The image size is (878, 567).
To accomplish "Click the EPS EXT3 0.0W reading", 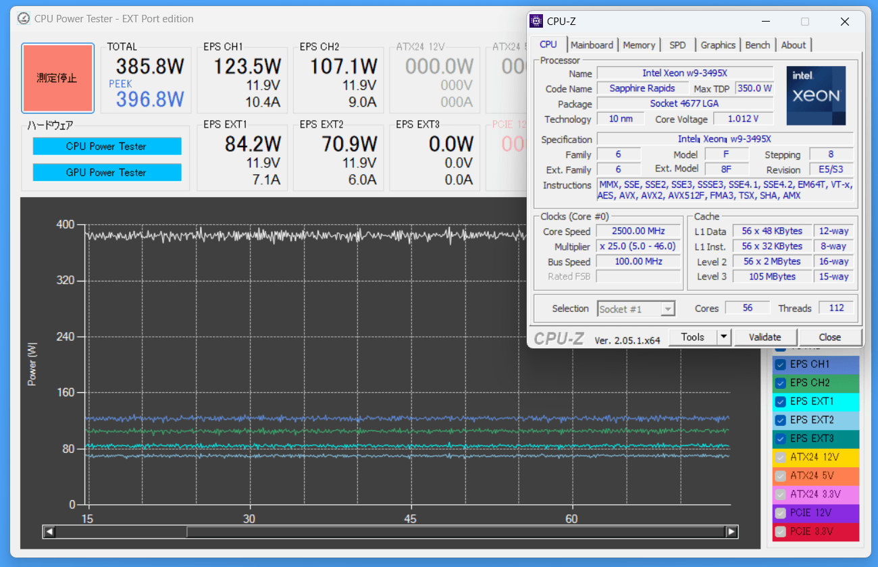I will click(451, 144).
